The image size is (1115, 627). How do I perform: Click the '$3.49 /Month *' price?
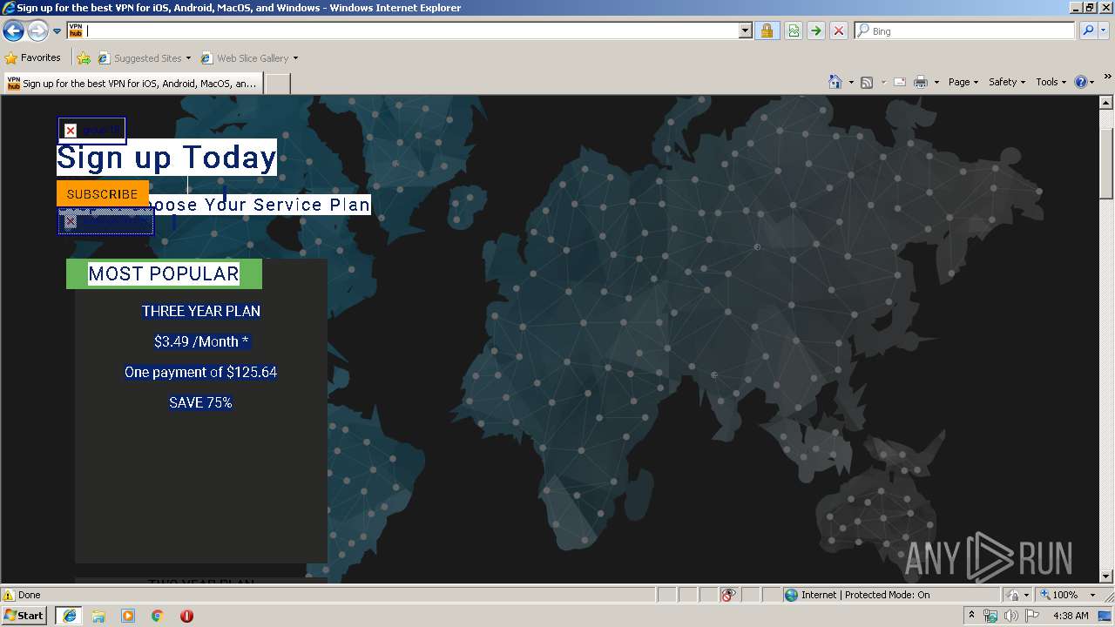pyautogui.click(x=201, y=341)
